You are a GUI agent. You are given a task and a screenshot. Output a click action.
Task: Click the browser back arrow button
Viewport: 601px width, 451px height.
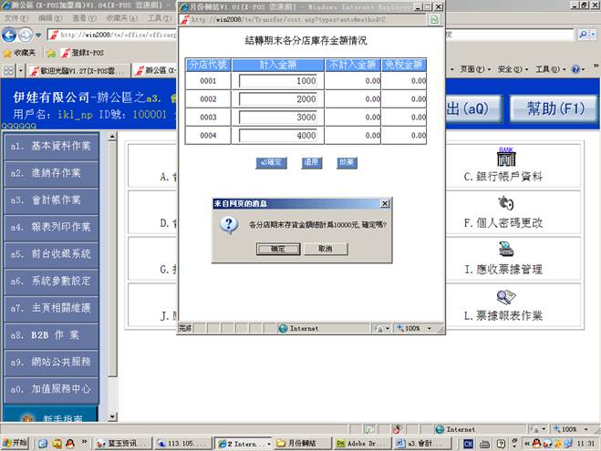[11, 36]
